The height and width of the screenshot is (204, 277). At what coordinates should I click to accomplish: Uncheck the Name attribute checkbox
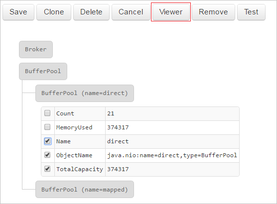[47, 141]
